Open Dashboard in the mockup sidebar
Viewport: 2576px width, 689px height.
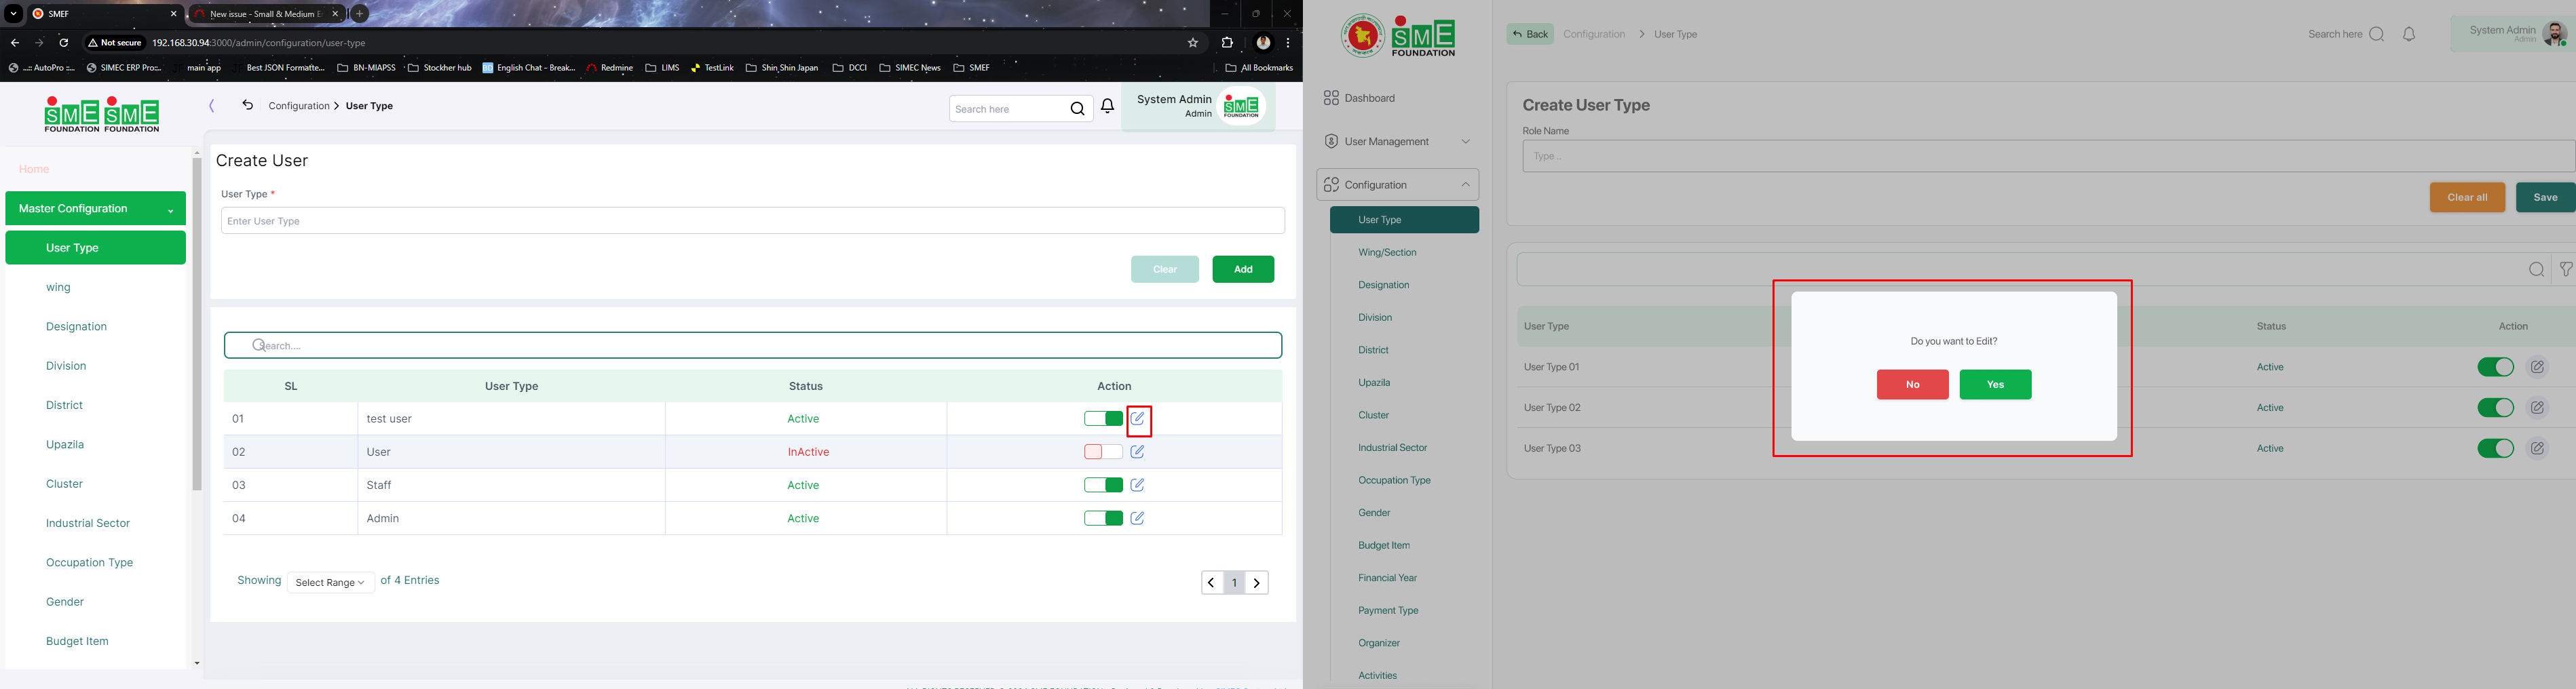1360,98
